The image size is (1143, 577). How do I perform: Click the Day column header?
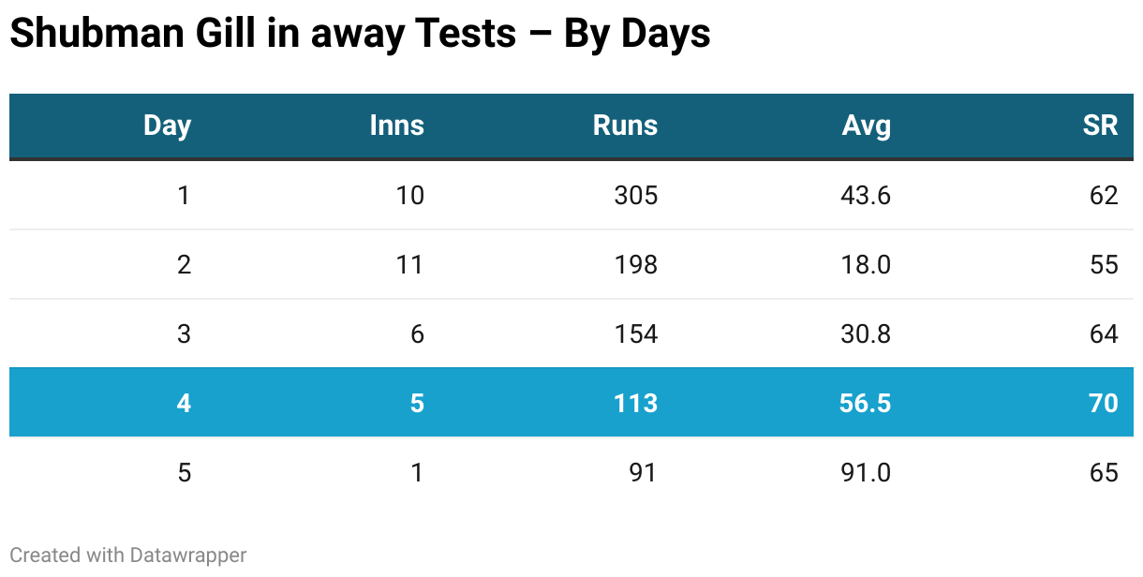tap(167, 126)
